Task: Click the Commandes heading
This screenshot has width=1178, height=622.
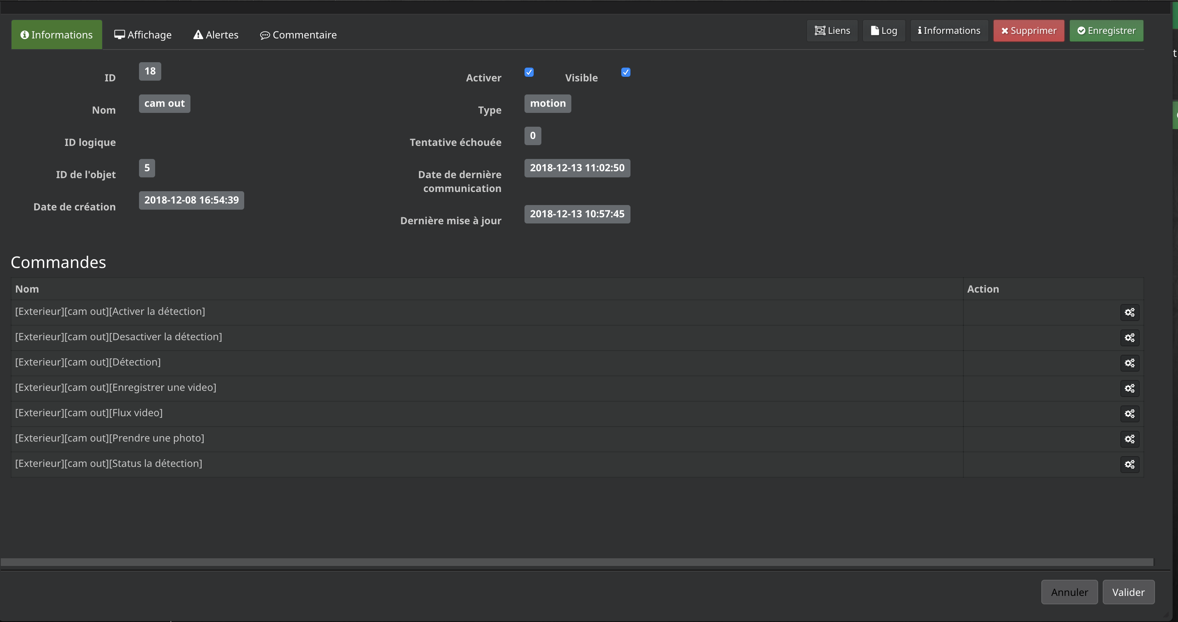Action: [58, 262]
